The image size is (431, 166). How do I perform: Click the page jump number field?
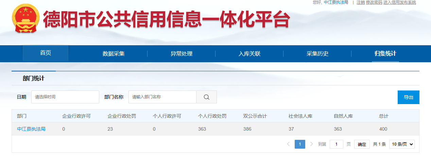337,144
